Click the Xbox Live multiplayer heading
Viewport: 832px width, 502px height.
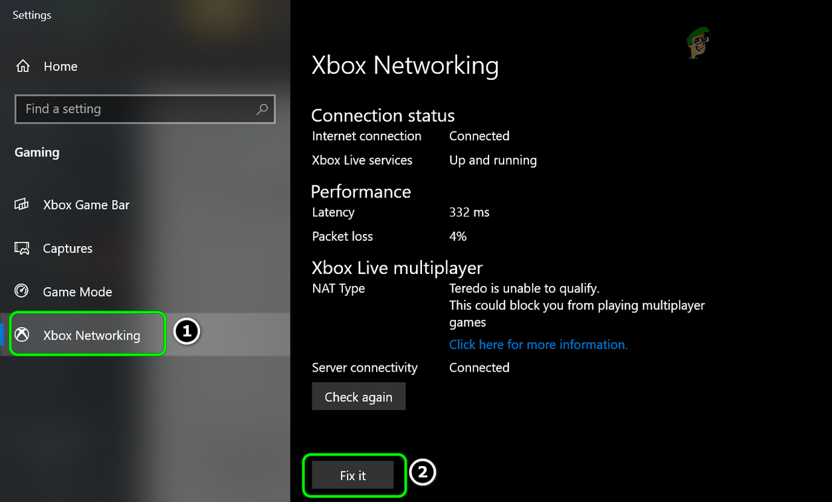click(x=397, y=268)
